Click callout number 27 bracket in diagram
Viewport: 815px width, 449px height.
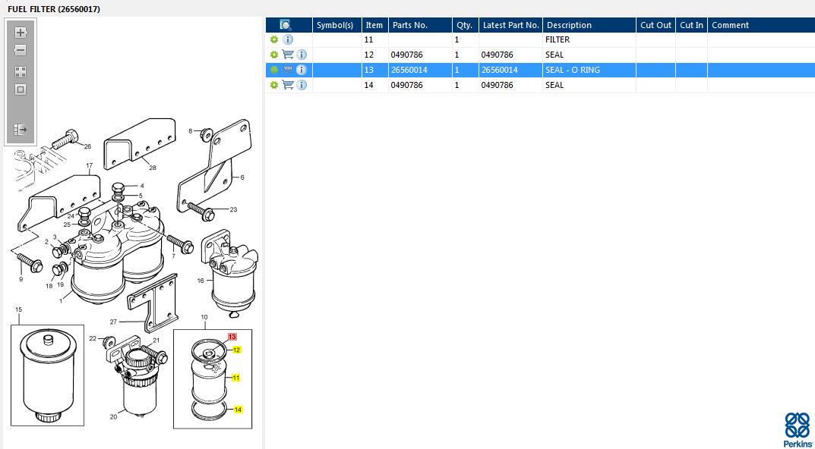pos(113,322)
